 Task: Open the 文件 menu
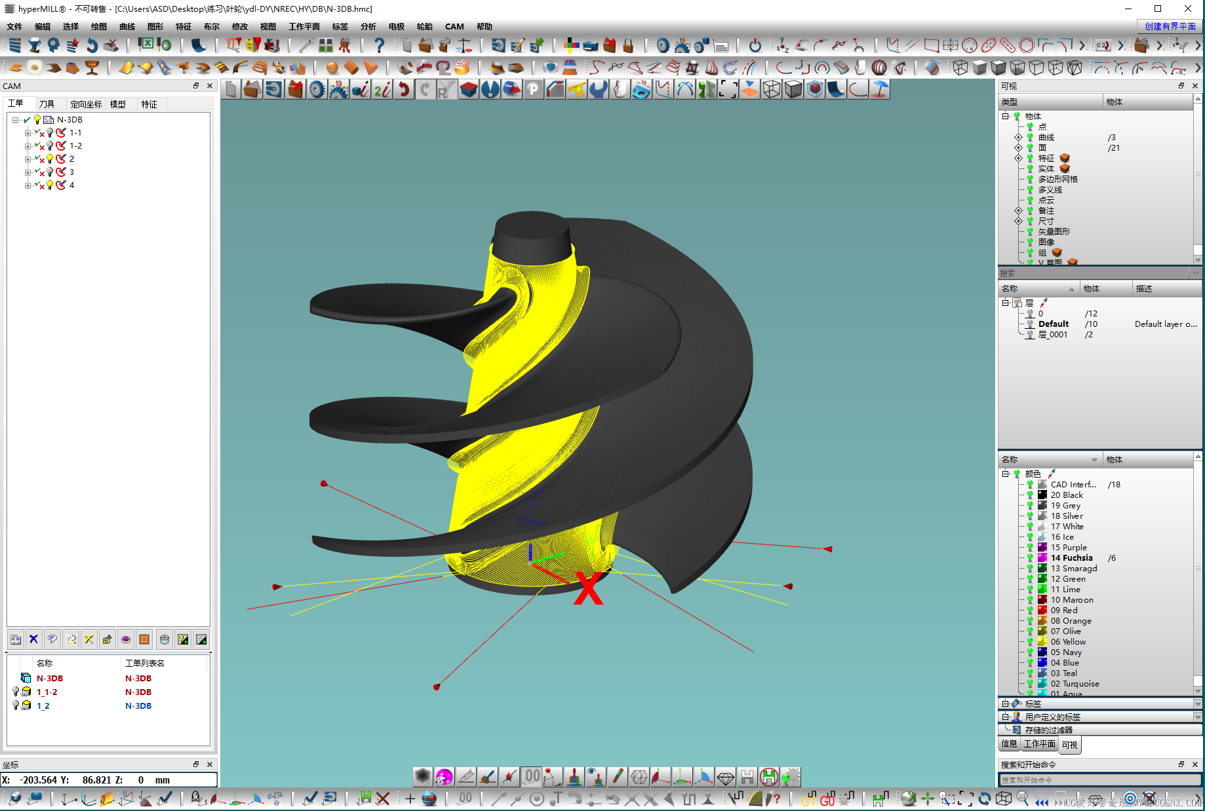click(x=14, y=27)
